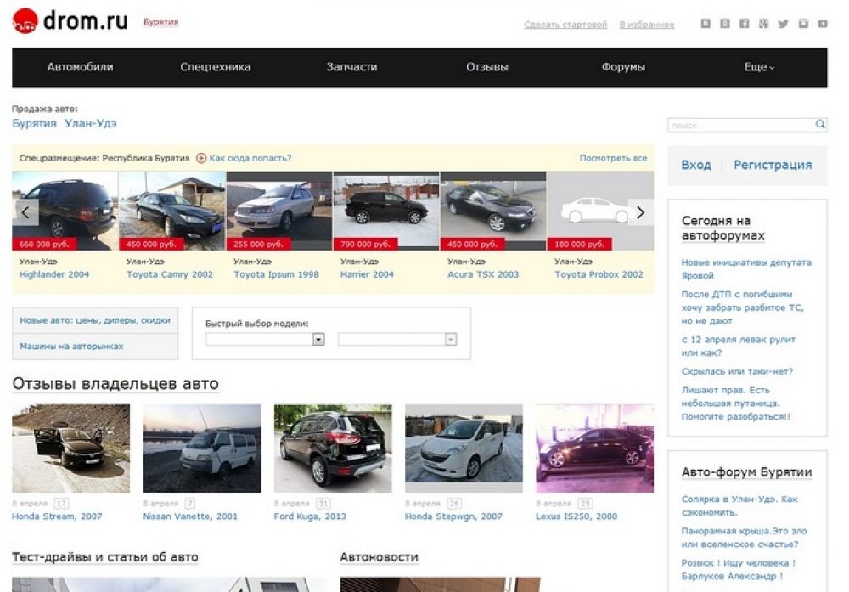Open comment count 17 on Honda Stream
Screen dimensions: 849x592
[x=61, y=503]
